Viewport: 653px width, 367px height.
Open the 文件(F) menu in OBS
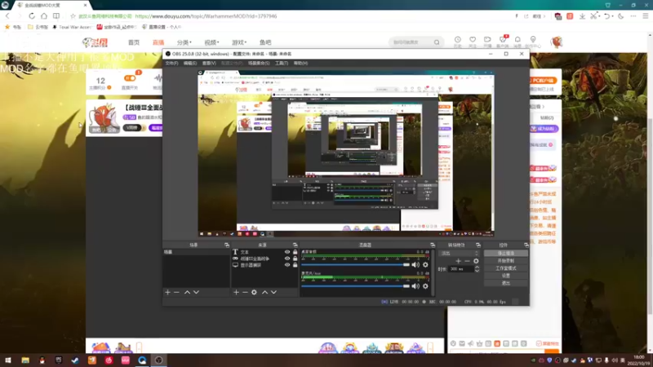tap(171, 64)
